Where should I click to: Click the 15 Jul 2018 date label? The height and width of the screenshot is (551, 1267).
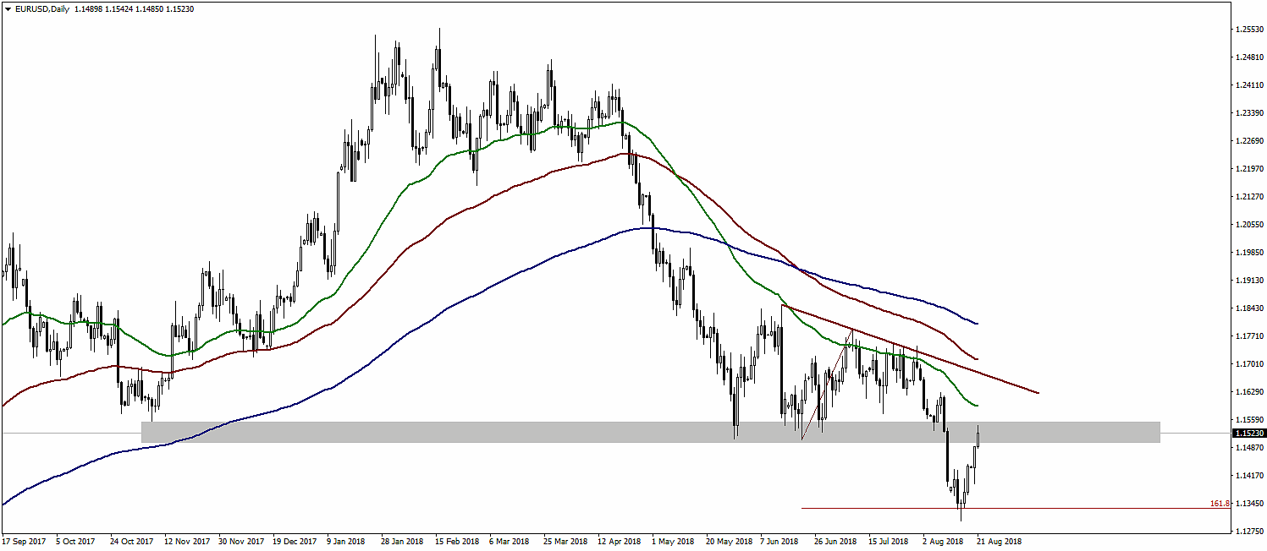pos(890,542)
